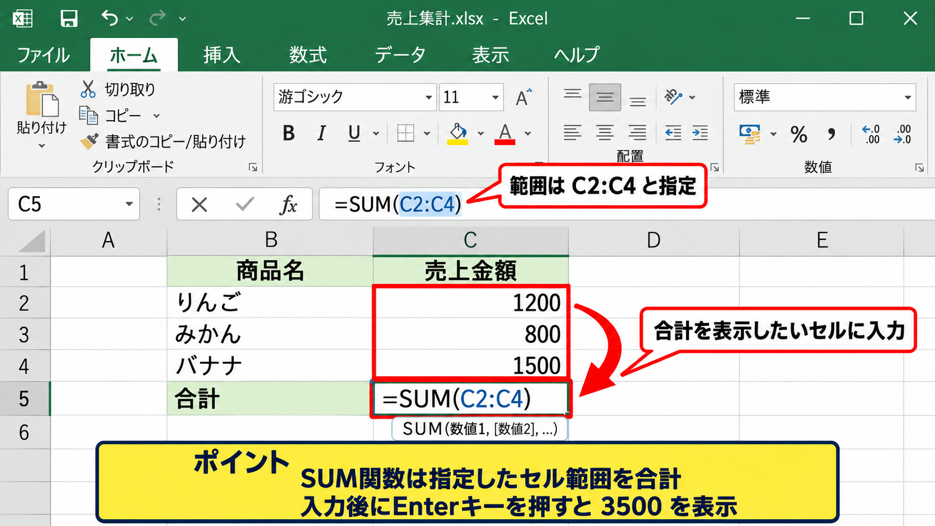
Task: Click the Copy icon
Action: tap(88, 115)
